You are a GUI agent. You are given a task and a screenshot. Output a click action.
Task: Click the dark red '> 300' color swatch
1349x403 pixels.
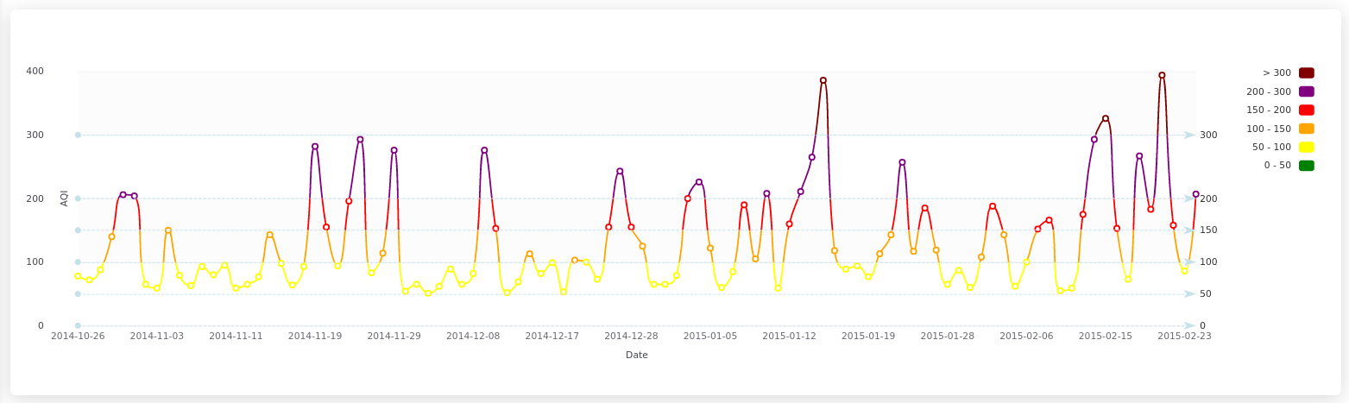tap(1306, 73)
